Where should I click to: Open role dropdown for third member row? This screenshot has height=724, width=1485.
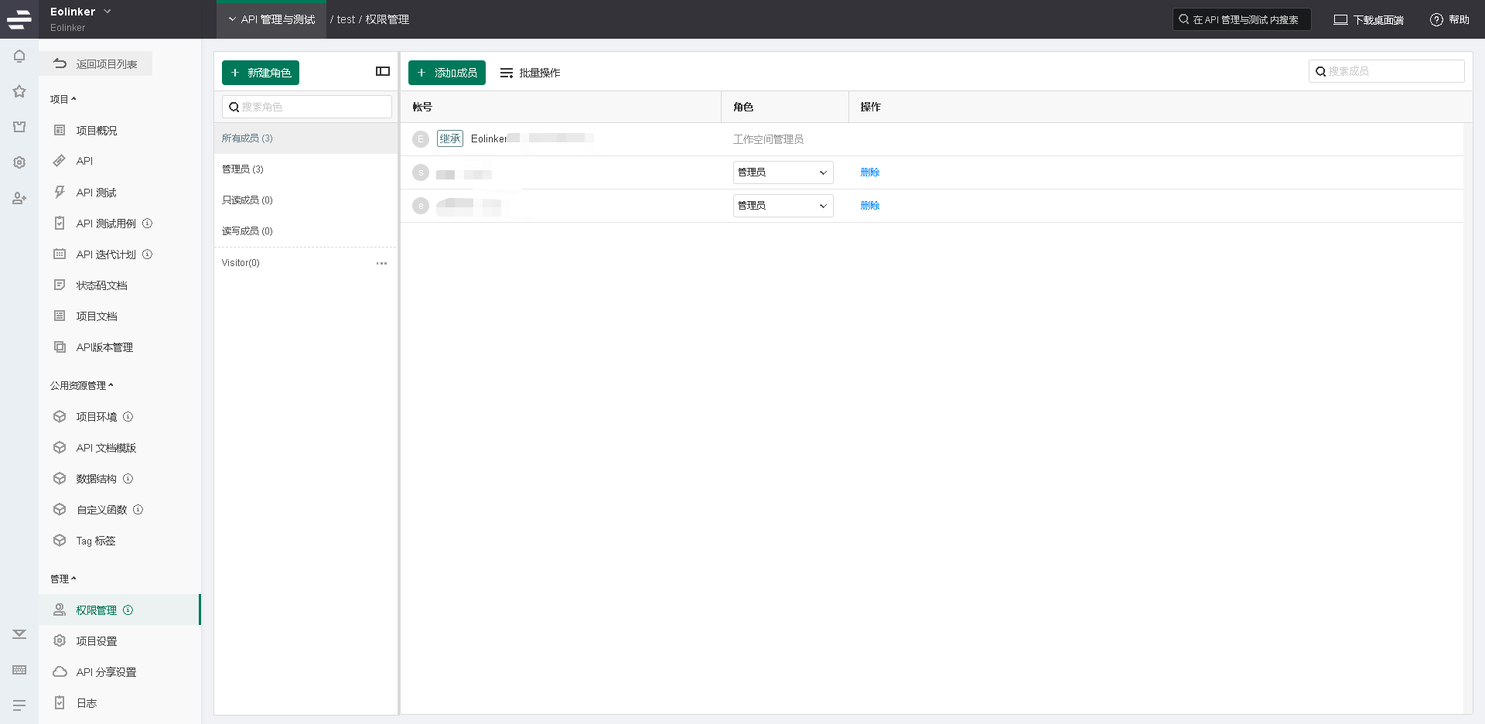pyautogui.click(x=783, y=206)
